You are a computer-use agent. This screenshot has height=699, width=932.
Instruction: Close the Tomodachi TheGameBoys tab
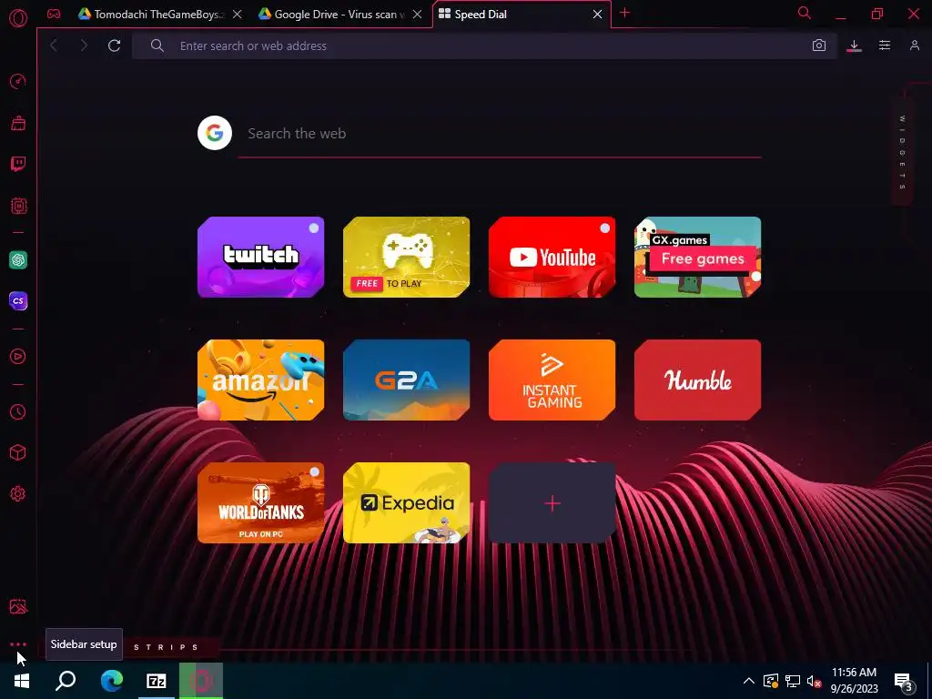point(238,15)
